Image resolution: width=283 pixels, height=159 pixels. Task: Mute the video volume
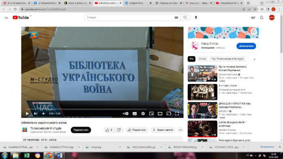(44, 114)
